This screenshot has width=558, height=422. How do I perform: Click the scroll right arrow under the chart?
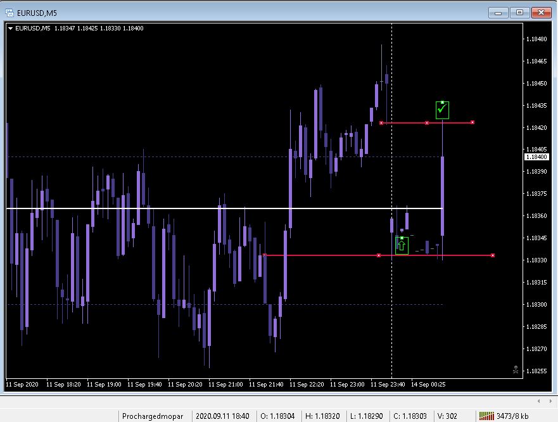[550, 401]
